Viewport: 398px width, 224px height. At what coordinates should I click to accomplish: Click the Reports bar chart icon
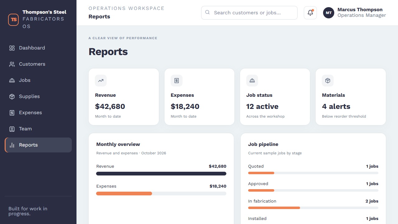[x=12, y=145]
